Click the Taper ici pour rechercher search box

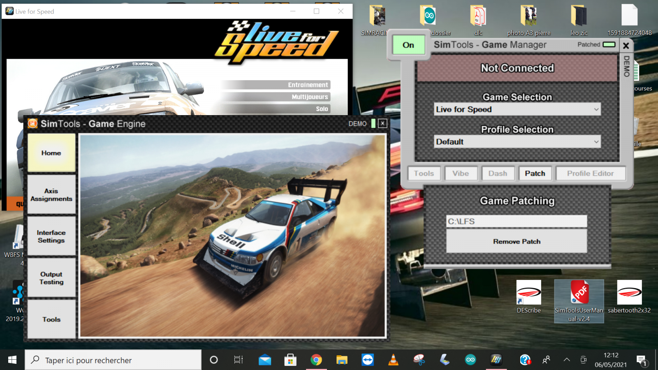click(113, 360)
